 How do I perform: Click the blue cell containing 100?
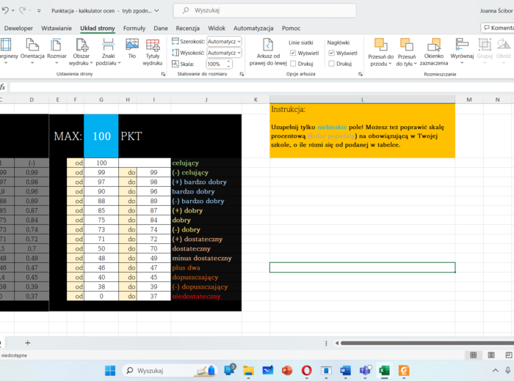point(101,136)
